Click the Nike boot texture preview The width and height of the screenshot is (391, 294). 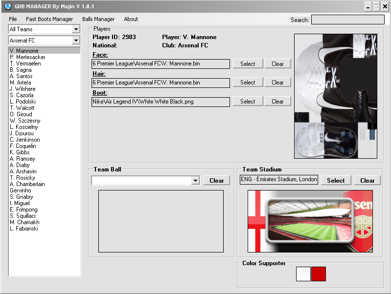(336, 96)
